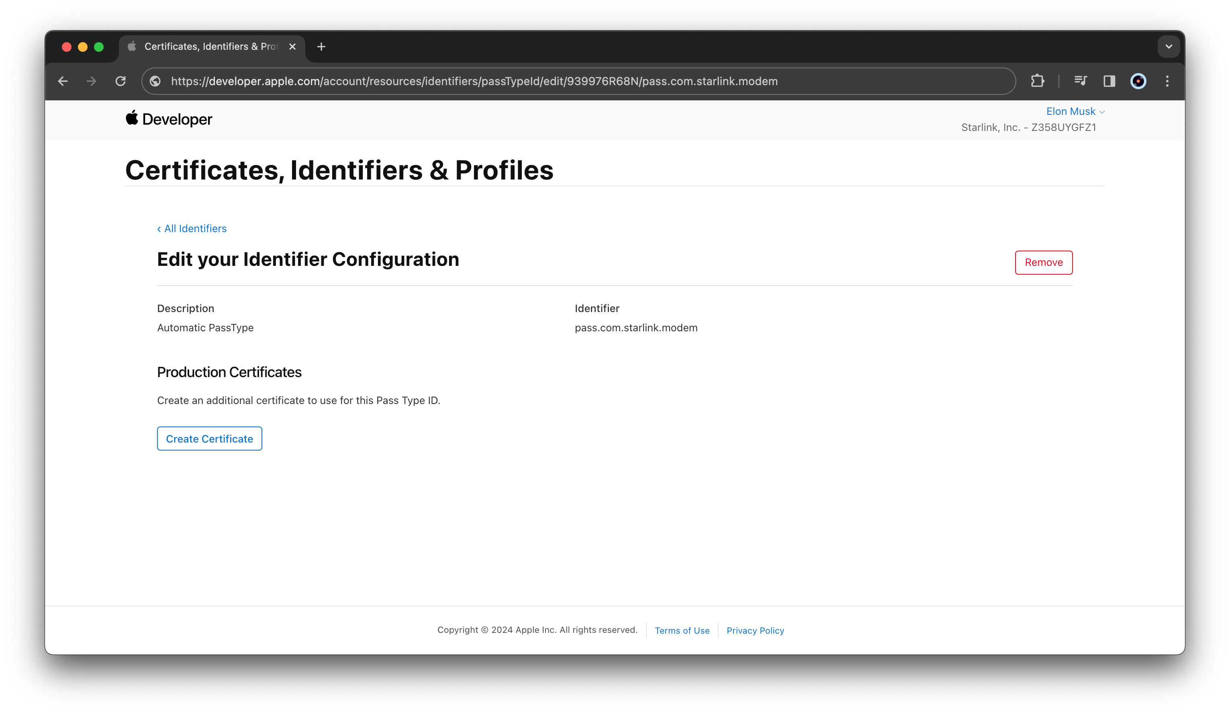Image resolution: width=1230 pixels, height=714 pixels.
Task: Click the browser back arrow
Action: [63, 81]
